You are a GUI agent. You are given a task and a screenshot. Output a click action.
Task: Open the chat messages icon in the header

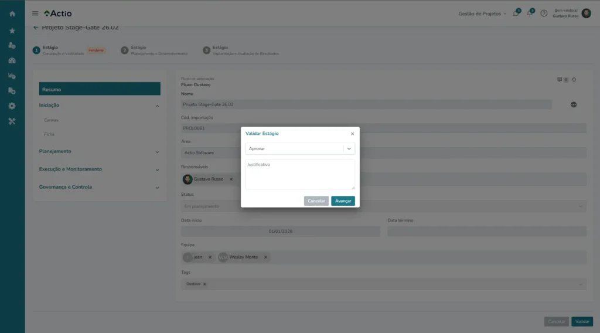pyautogui.click(x=516, y=13)
